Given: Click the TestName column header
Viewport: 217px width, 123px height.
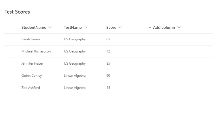Looking at the screenshot, I should pyautogui.click(x=73, y=27).
